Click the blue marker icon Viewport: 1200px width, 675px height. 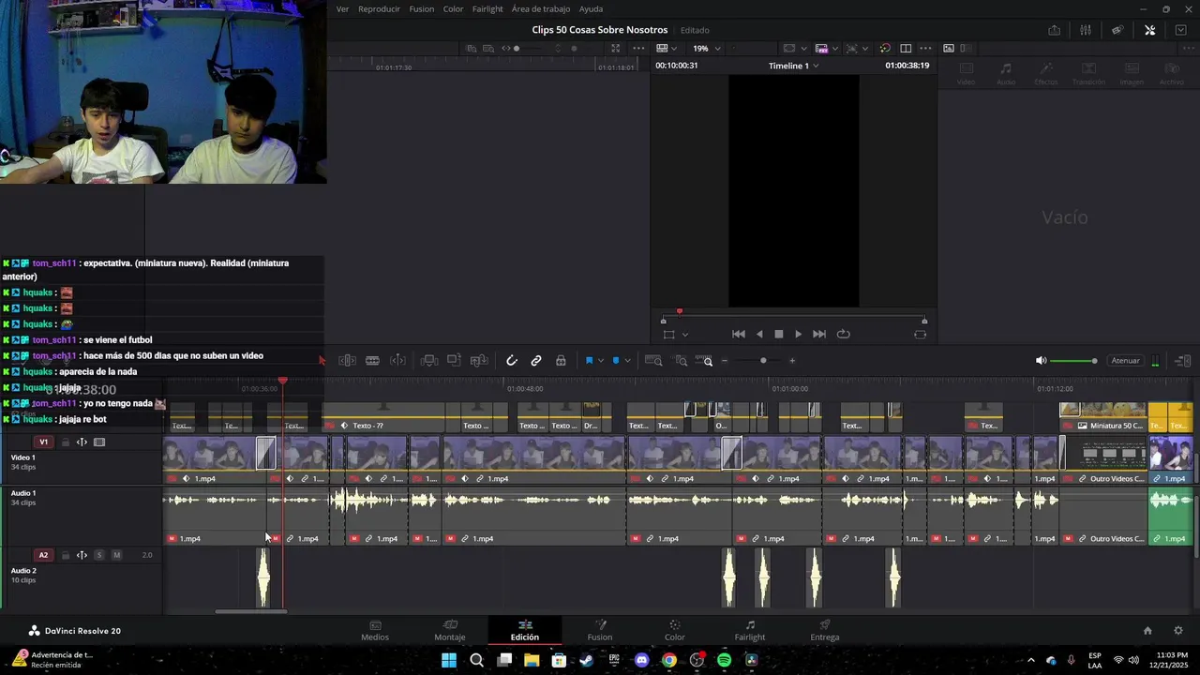pos(616,361)
